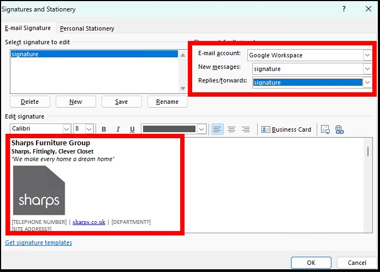The width and height of the screenshot is (380, 272).
Task: Insert hyperlink icon in signature toolbar
Action: pos(339,129)
